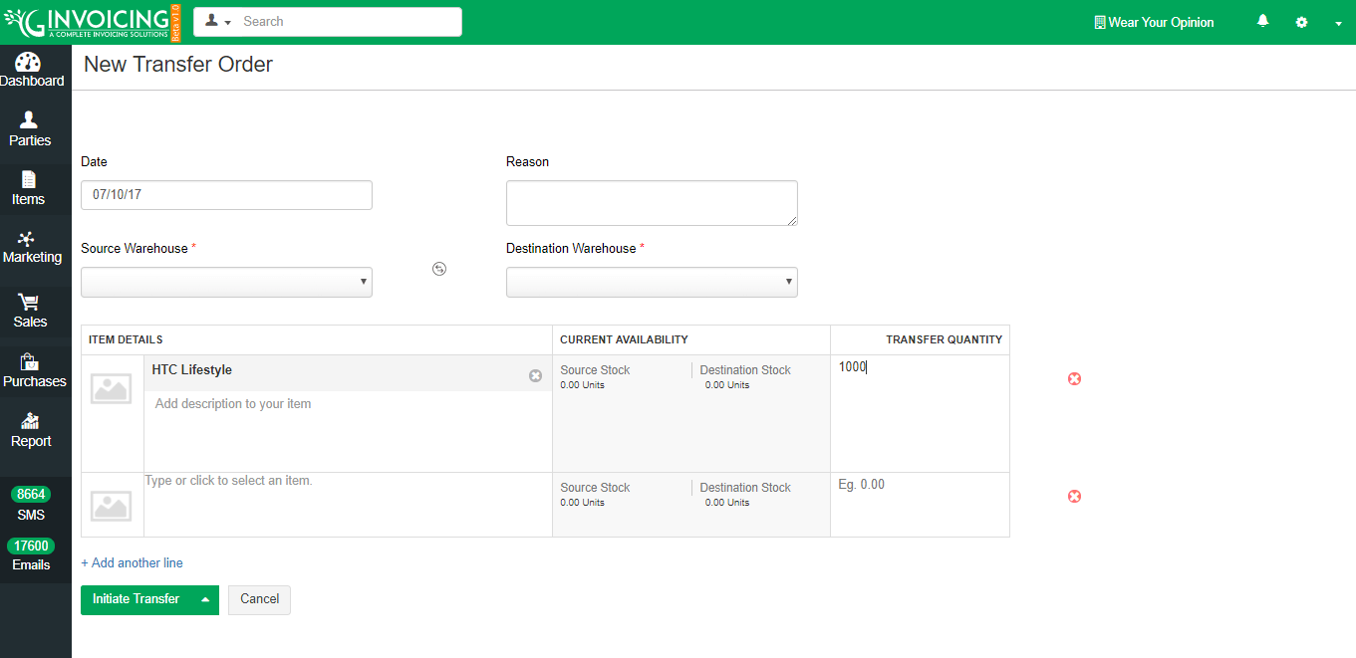Viewport: 1356px width, 658px height.
Task: Open the settings gear icon
Action: [1301, 22]
